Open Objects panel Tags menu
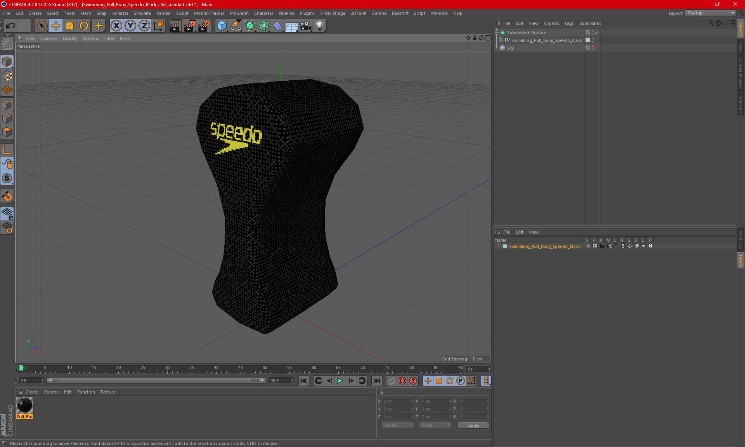This screenshot has width=745, height=447. tap(569, 23)
